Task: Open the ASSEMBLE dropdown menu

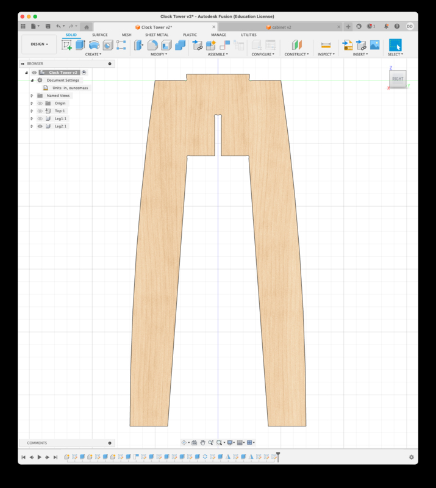Action: coord(218,54)
